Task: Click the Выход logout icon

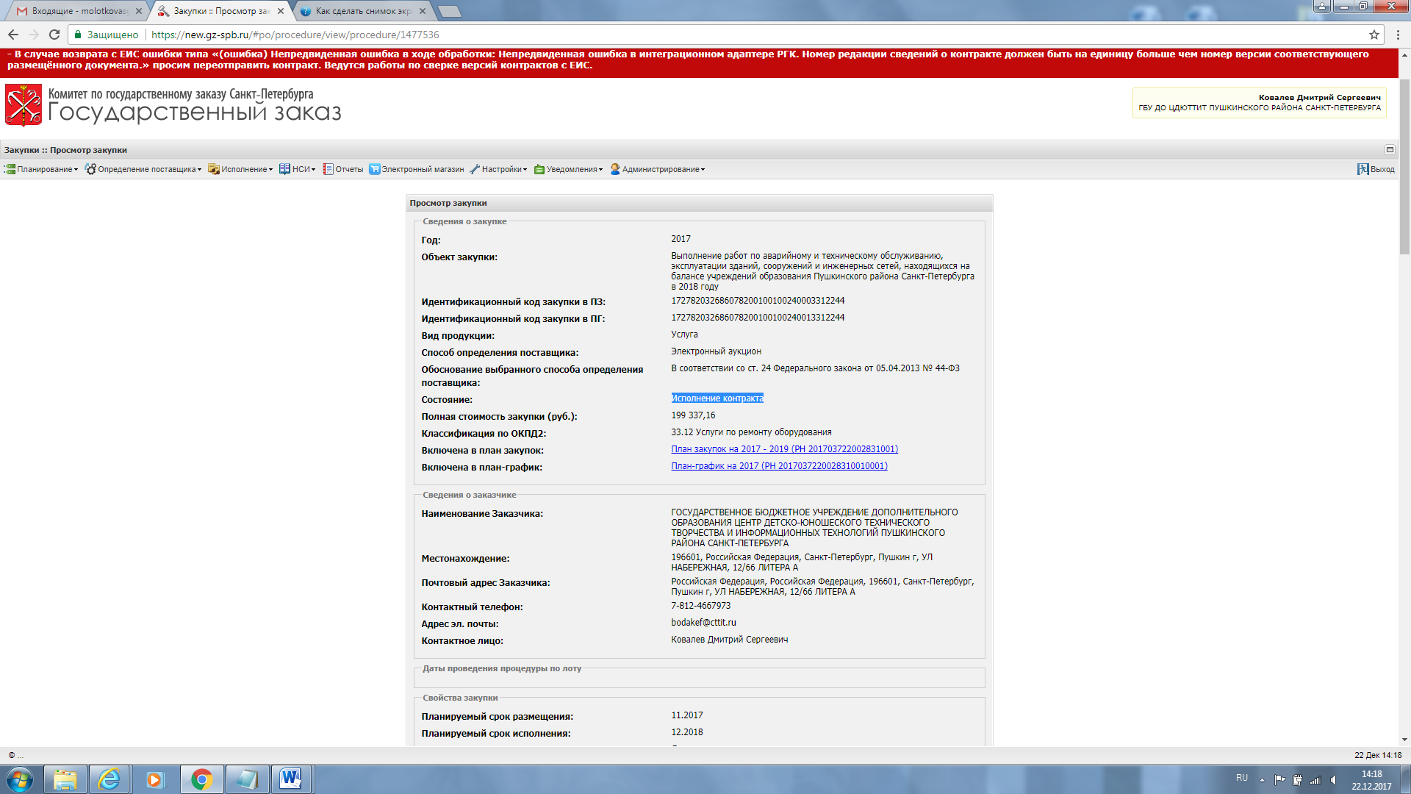Action: tap(1362, 169)
